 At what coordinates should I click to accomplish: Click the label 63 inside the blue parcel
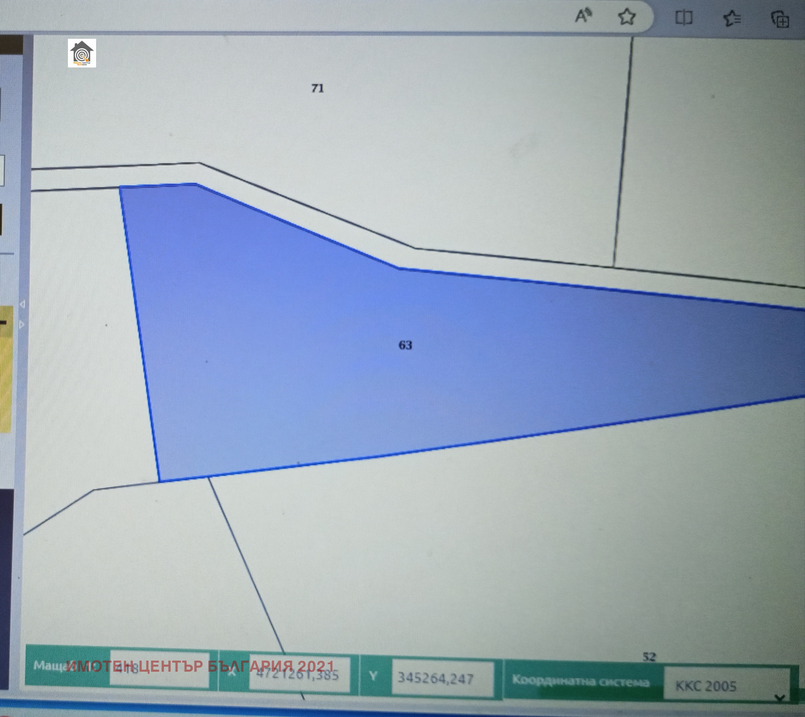click(405, 345)
